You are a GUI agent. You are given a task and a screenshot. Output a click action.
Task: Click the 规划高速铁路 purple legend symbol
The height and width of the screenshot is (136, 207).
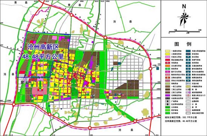pos(188,92)
